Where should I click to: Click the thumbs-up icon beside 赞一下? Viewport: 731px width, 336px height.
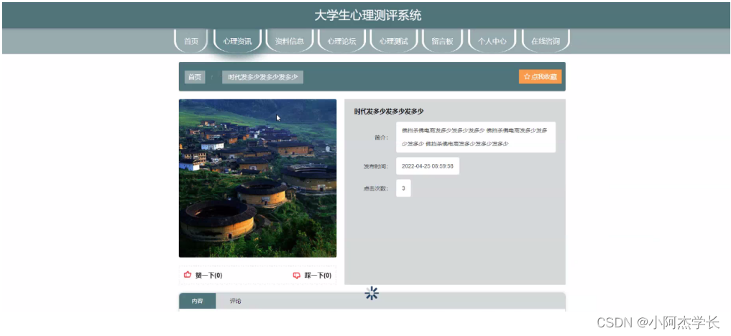[x=188, y=275]
